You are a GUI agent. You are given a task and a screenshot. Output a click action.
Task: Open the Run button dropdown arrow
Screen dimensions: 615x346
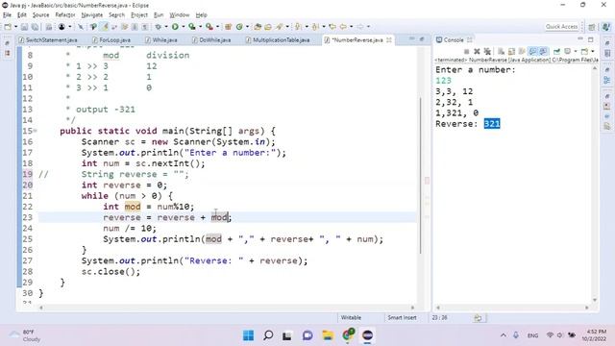[x=184, y=27]
